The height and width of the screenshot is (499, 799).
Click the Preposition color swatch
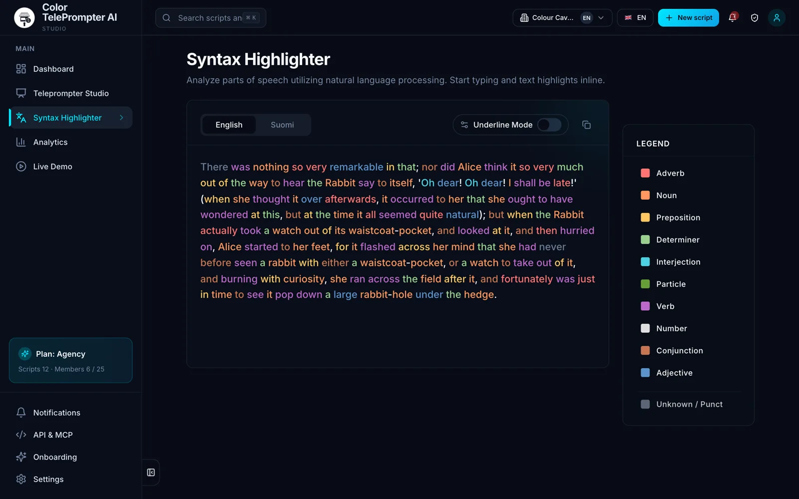(645, 218)
